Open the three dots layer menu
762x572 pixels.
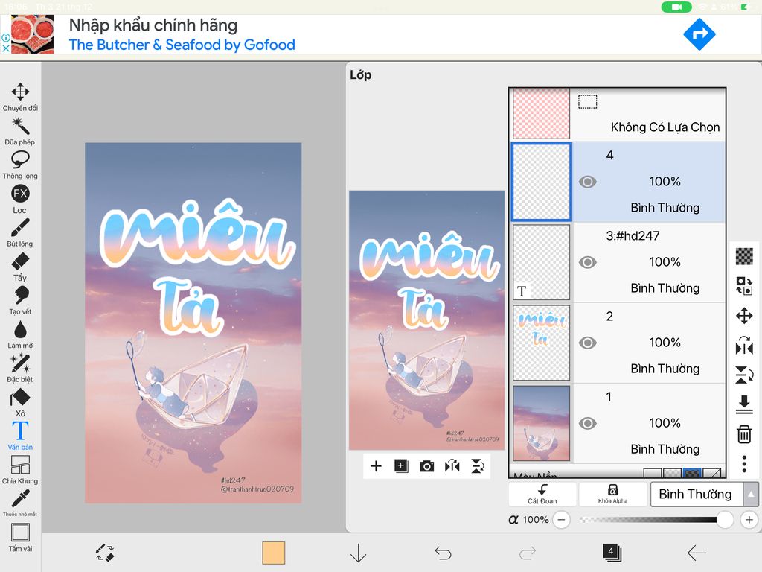744,464
